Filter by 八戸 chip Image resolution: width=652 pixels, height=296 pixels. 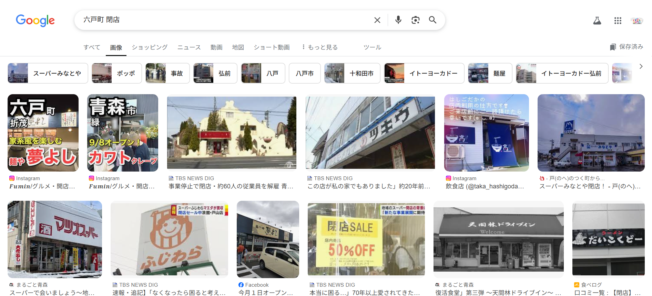(x=263, y=73)
